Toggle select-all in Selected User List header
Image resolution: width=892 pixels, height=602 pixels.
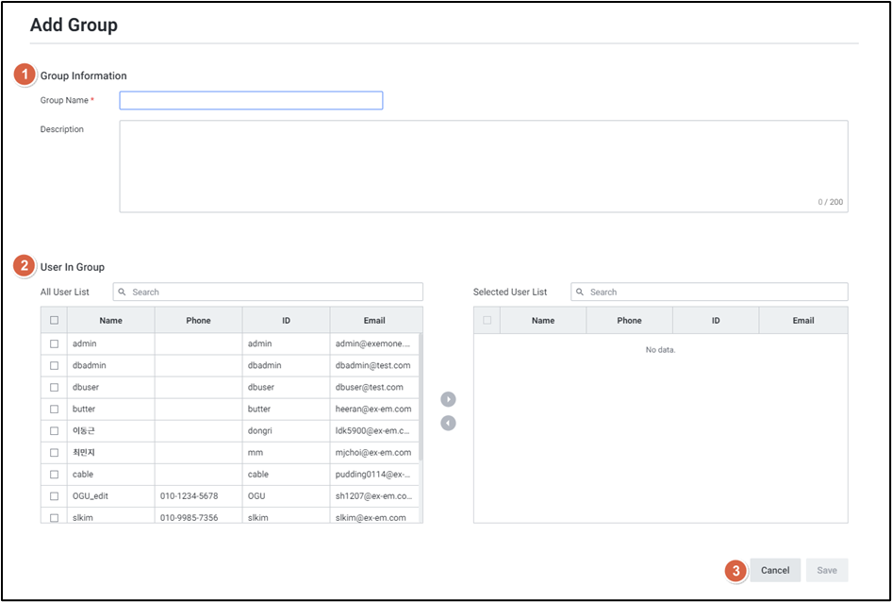tap(487, 321)
